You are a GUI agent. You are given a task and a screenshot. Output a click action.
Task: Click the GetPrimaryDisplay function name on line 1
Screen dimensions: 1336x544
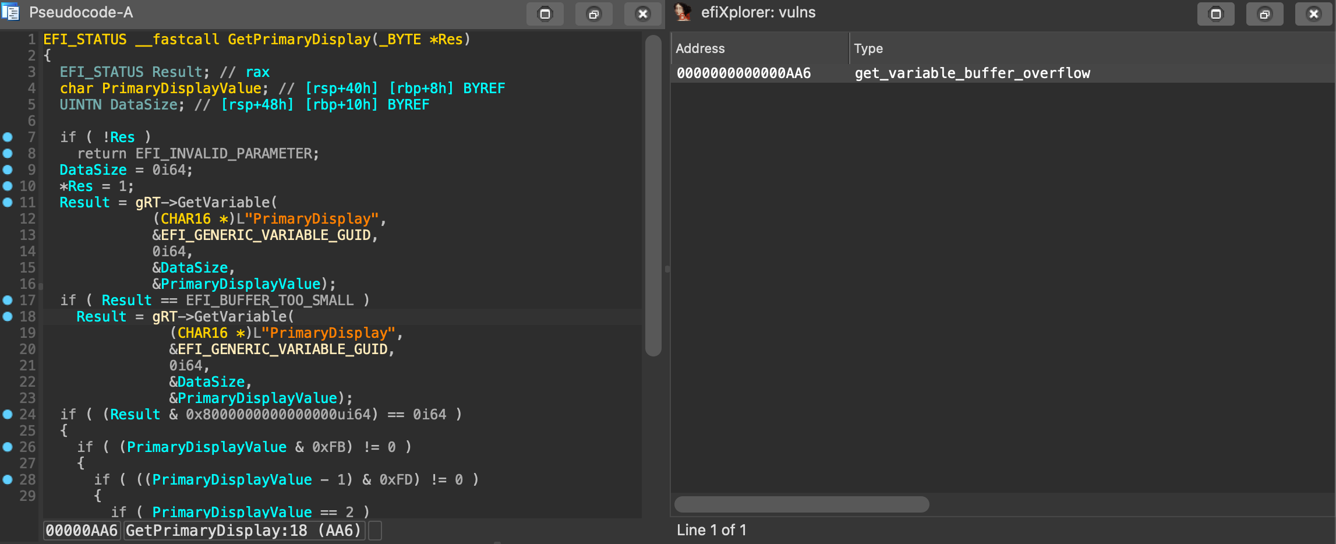(299, 40)
